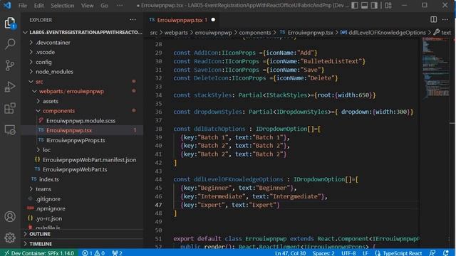The height and width of the screenshot is (256, 456).
Task: Open the Extensions view
Action: 10,108
